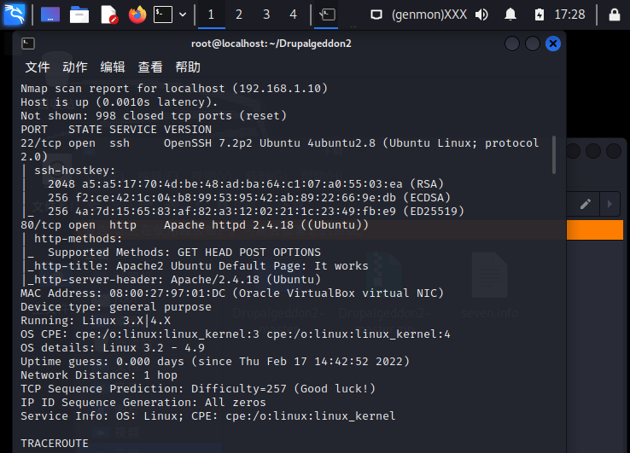Click the terminal icon in the title bar

(28, 44)
